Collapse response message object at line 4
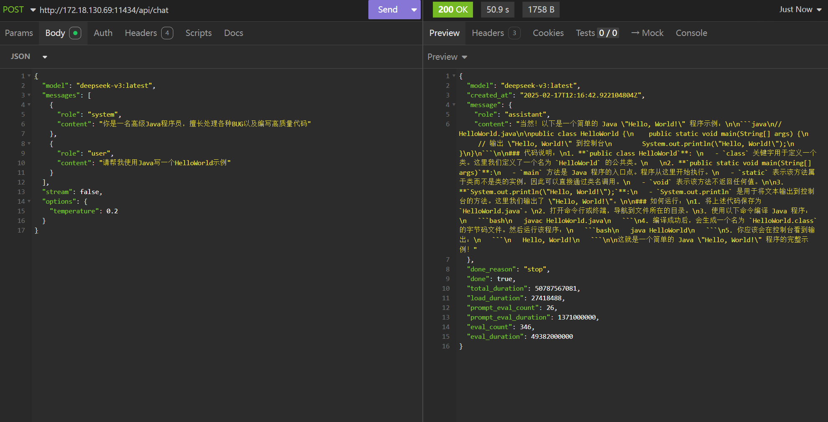The width and height of the screenshot is (828, 422). click(454, 105)
